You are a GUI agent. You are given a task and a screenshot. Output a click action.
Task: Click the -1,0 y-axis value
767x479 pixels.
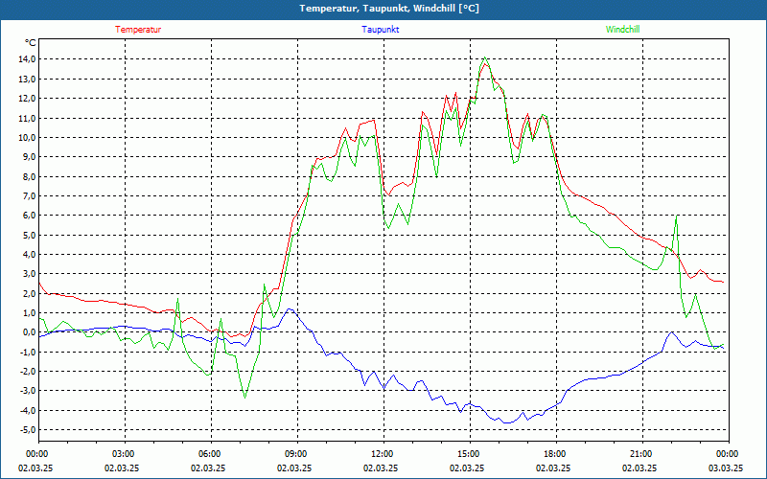click(28, 352)
